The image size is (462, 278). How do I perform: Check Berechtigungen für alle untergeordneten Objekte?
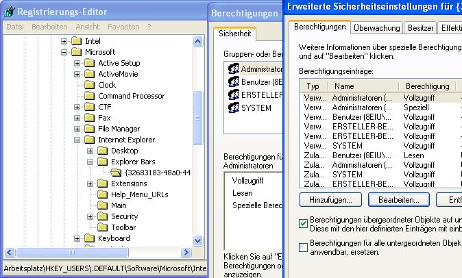point(303,247)
